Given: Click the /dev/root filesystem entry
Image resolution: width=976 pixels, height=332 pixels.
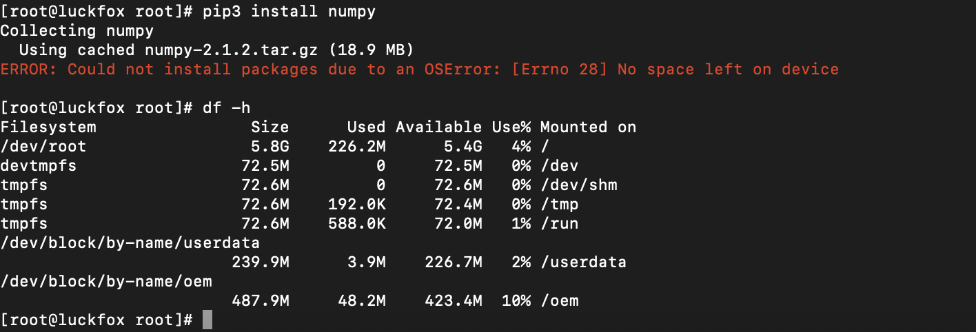Looking at the screenshot, I should (43, 146).
